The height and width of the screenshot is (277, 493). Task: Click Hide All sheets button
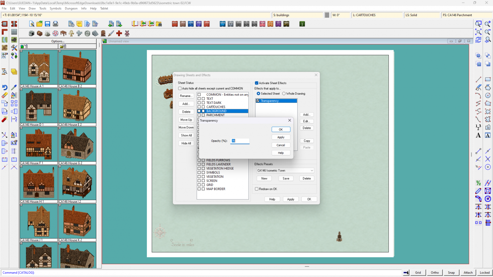pos(186,143)
